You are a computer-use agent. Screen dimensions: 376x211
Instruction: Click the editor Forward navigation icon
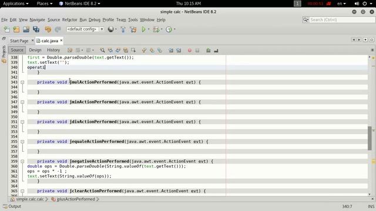point(88,50)
